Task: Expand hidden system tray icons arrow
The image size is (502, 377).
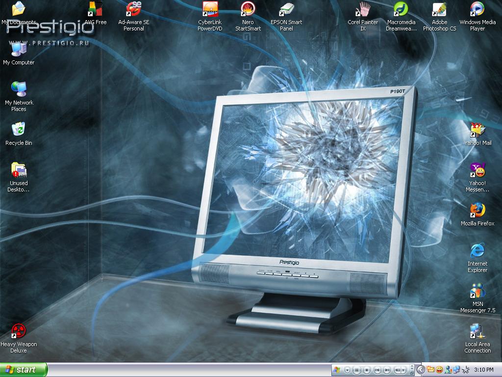Action: [x=421, y=370]
